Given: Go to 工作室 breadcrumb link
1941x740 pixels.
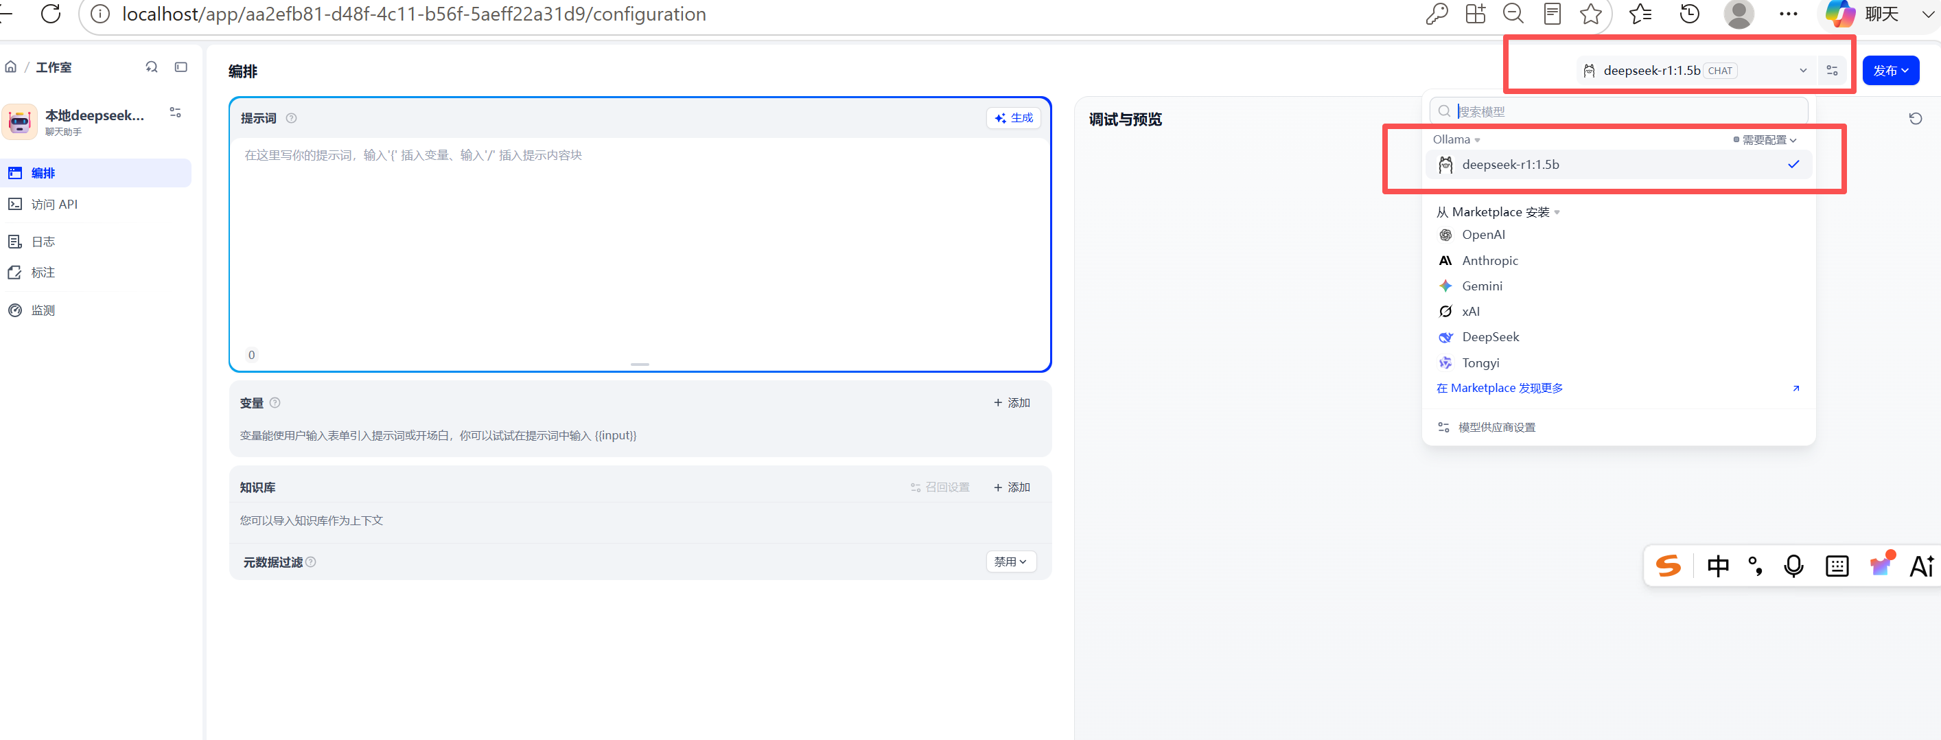Looking at the screenshot, I should click(54, 67).
